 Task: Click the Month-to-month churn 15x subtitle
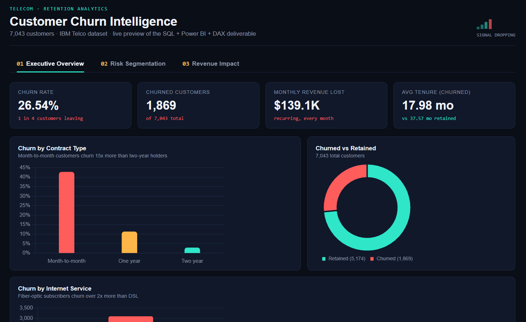tap(93, 156)
